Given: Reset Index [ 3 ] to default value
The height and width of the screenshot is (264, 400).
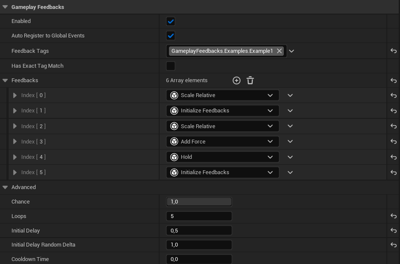Looking at the screenshot, I should click(393, 141).
